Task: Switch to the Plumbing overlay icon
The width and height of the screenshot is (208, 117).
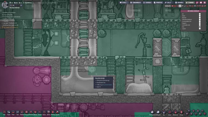Action: click(x=185, y=6)
